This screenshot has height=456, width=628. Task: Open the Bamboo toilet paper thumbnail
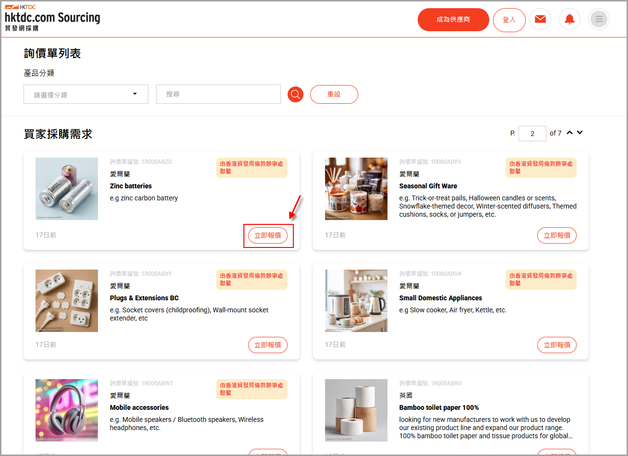coord(356,410)
